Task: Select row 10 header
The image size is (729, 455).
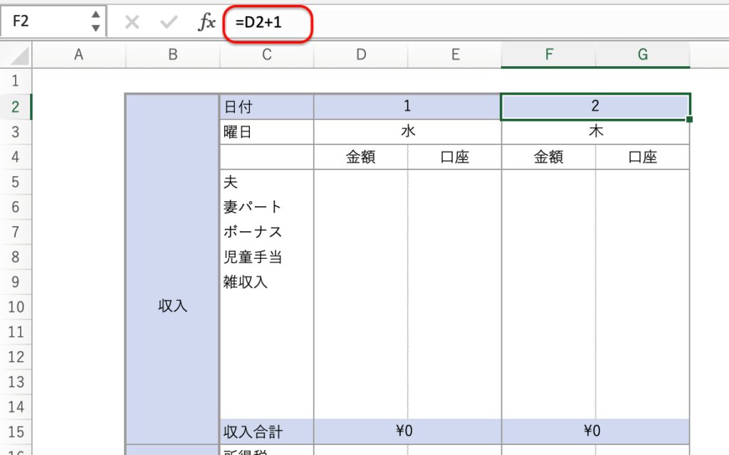Action: coord(16,306)
